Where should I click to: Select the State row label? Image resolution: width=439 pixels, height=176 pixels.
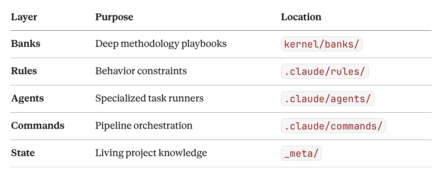pos(23,153)
